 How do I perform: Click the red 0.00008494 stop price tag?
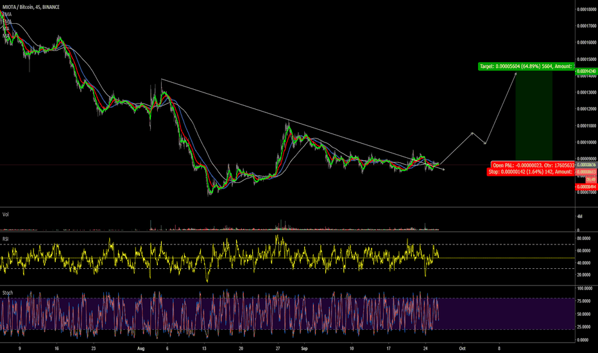[586, 187]
